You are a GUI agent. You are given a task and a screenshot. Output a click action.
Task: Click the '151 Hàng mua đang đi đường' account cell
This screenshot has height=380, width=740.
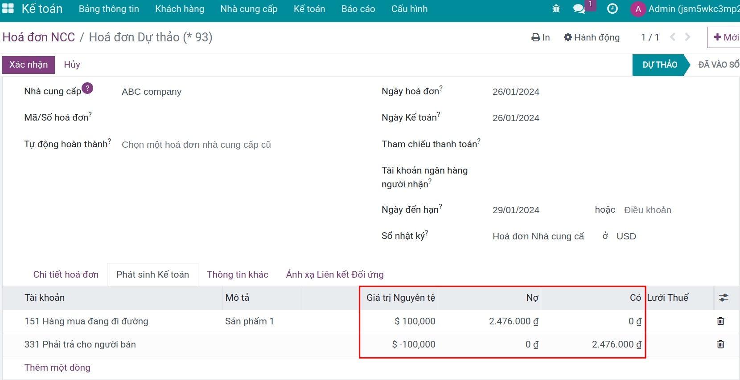[x=86, y=321]
